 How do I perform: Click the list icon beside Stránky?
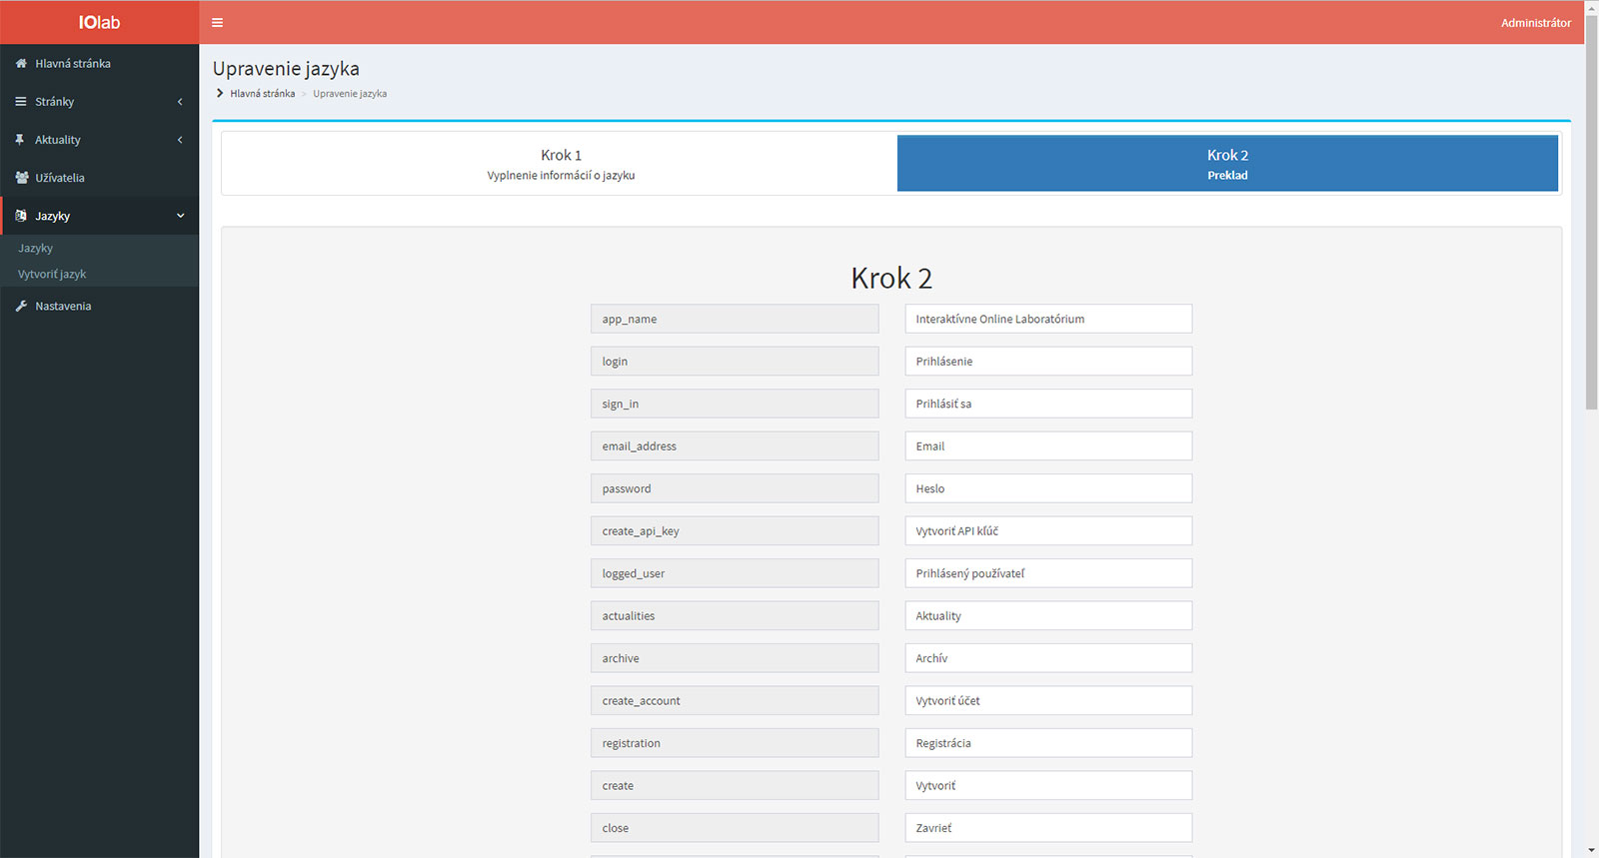[x=21, y=102]
